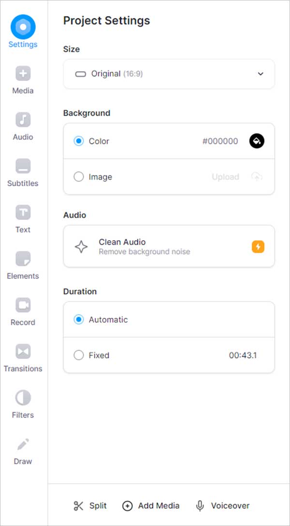Start a Voiceover recording

[222, 506]
